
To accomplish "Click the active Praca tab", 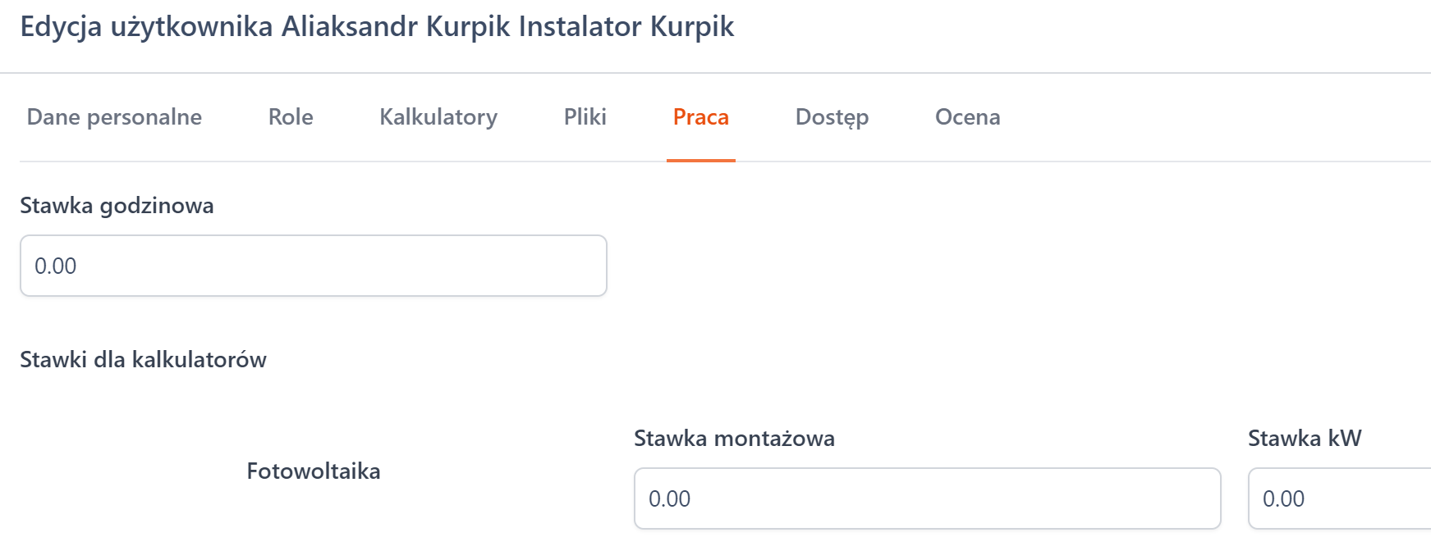I will tap(700, 117).
